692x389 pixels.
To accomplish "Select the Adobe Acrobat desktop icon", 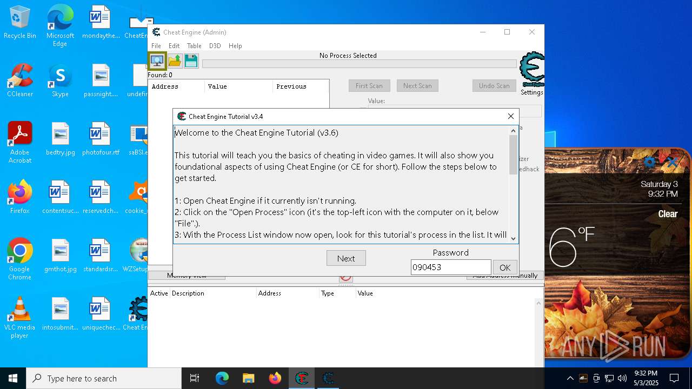I will (20, 143).
